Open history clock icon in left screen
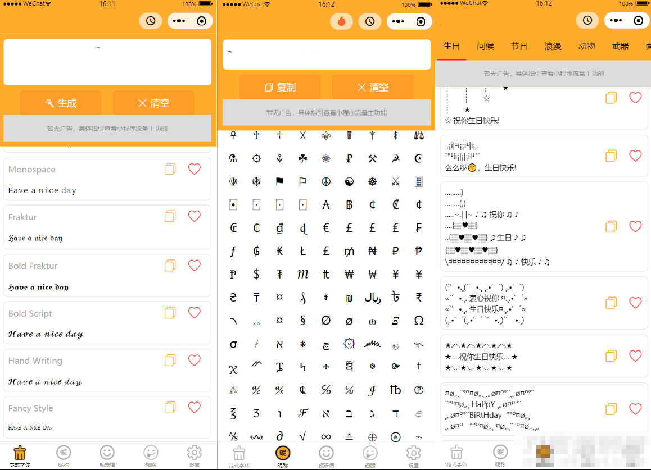 [150, 21]
